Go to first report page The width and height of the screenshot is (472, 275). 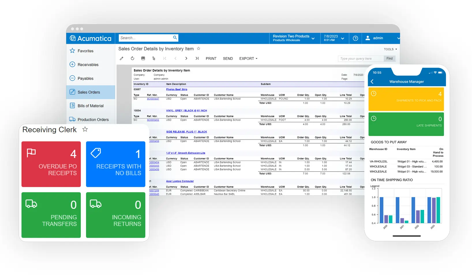point(164,59)
